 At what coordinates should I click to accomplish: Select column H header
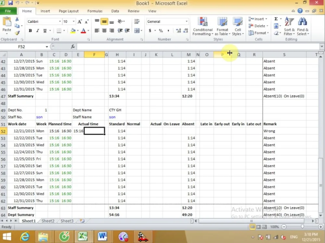point(117,55)
